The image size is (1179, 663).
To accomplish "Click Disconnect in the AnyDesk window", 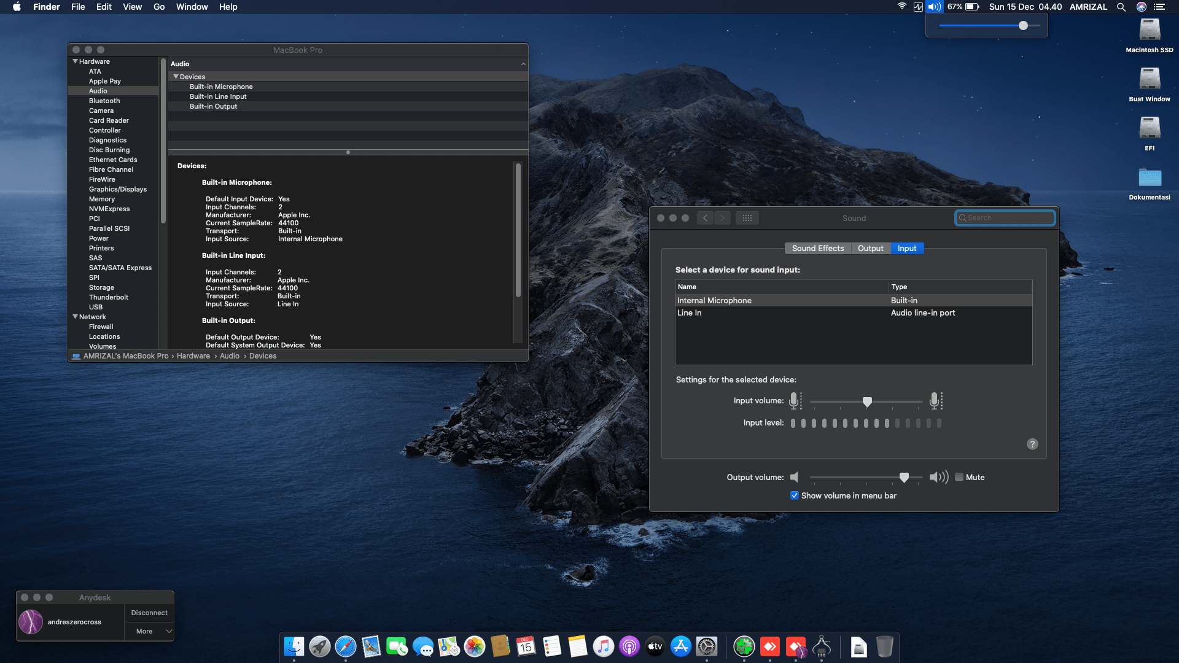I will [149, 612].
